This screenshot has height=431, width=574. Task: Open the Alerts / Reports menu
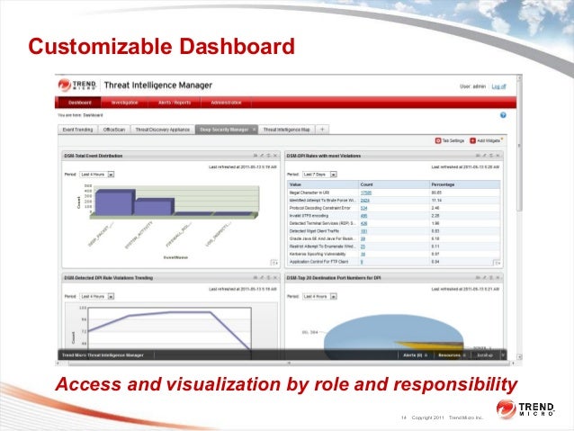pyautogui.click(x=175, y=103)
